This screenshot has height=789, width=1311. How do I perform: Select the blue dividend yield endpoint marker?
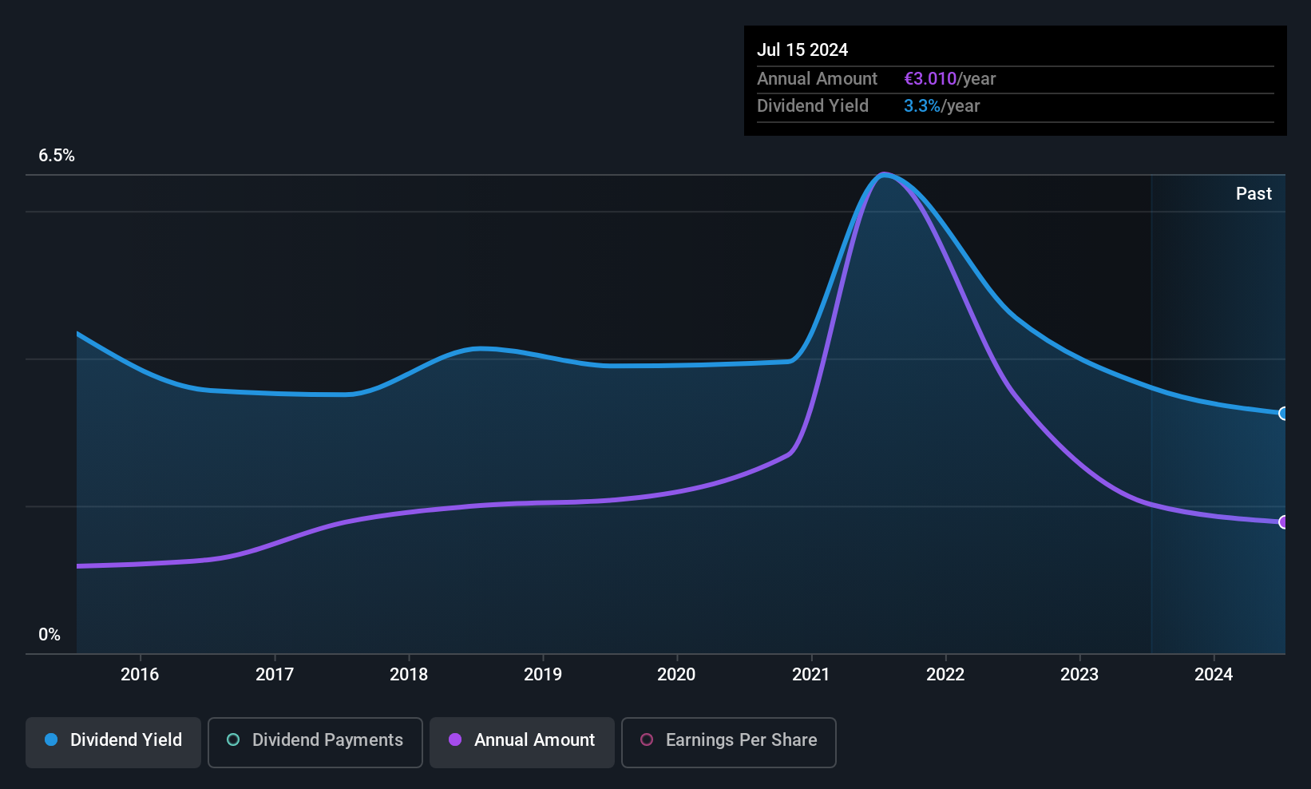tap(1284, 413)
